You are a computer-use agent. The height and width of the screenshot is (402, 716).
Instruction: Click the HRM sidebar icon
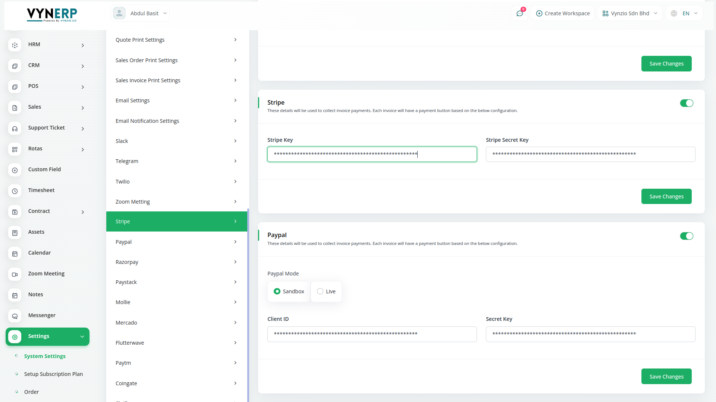point(15,45)
